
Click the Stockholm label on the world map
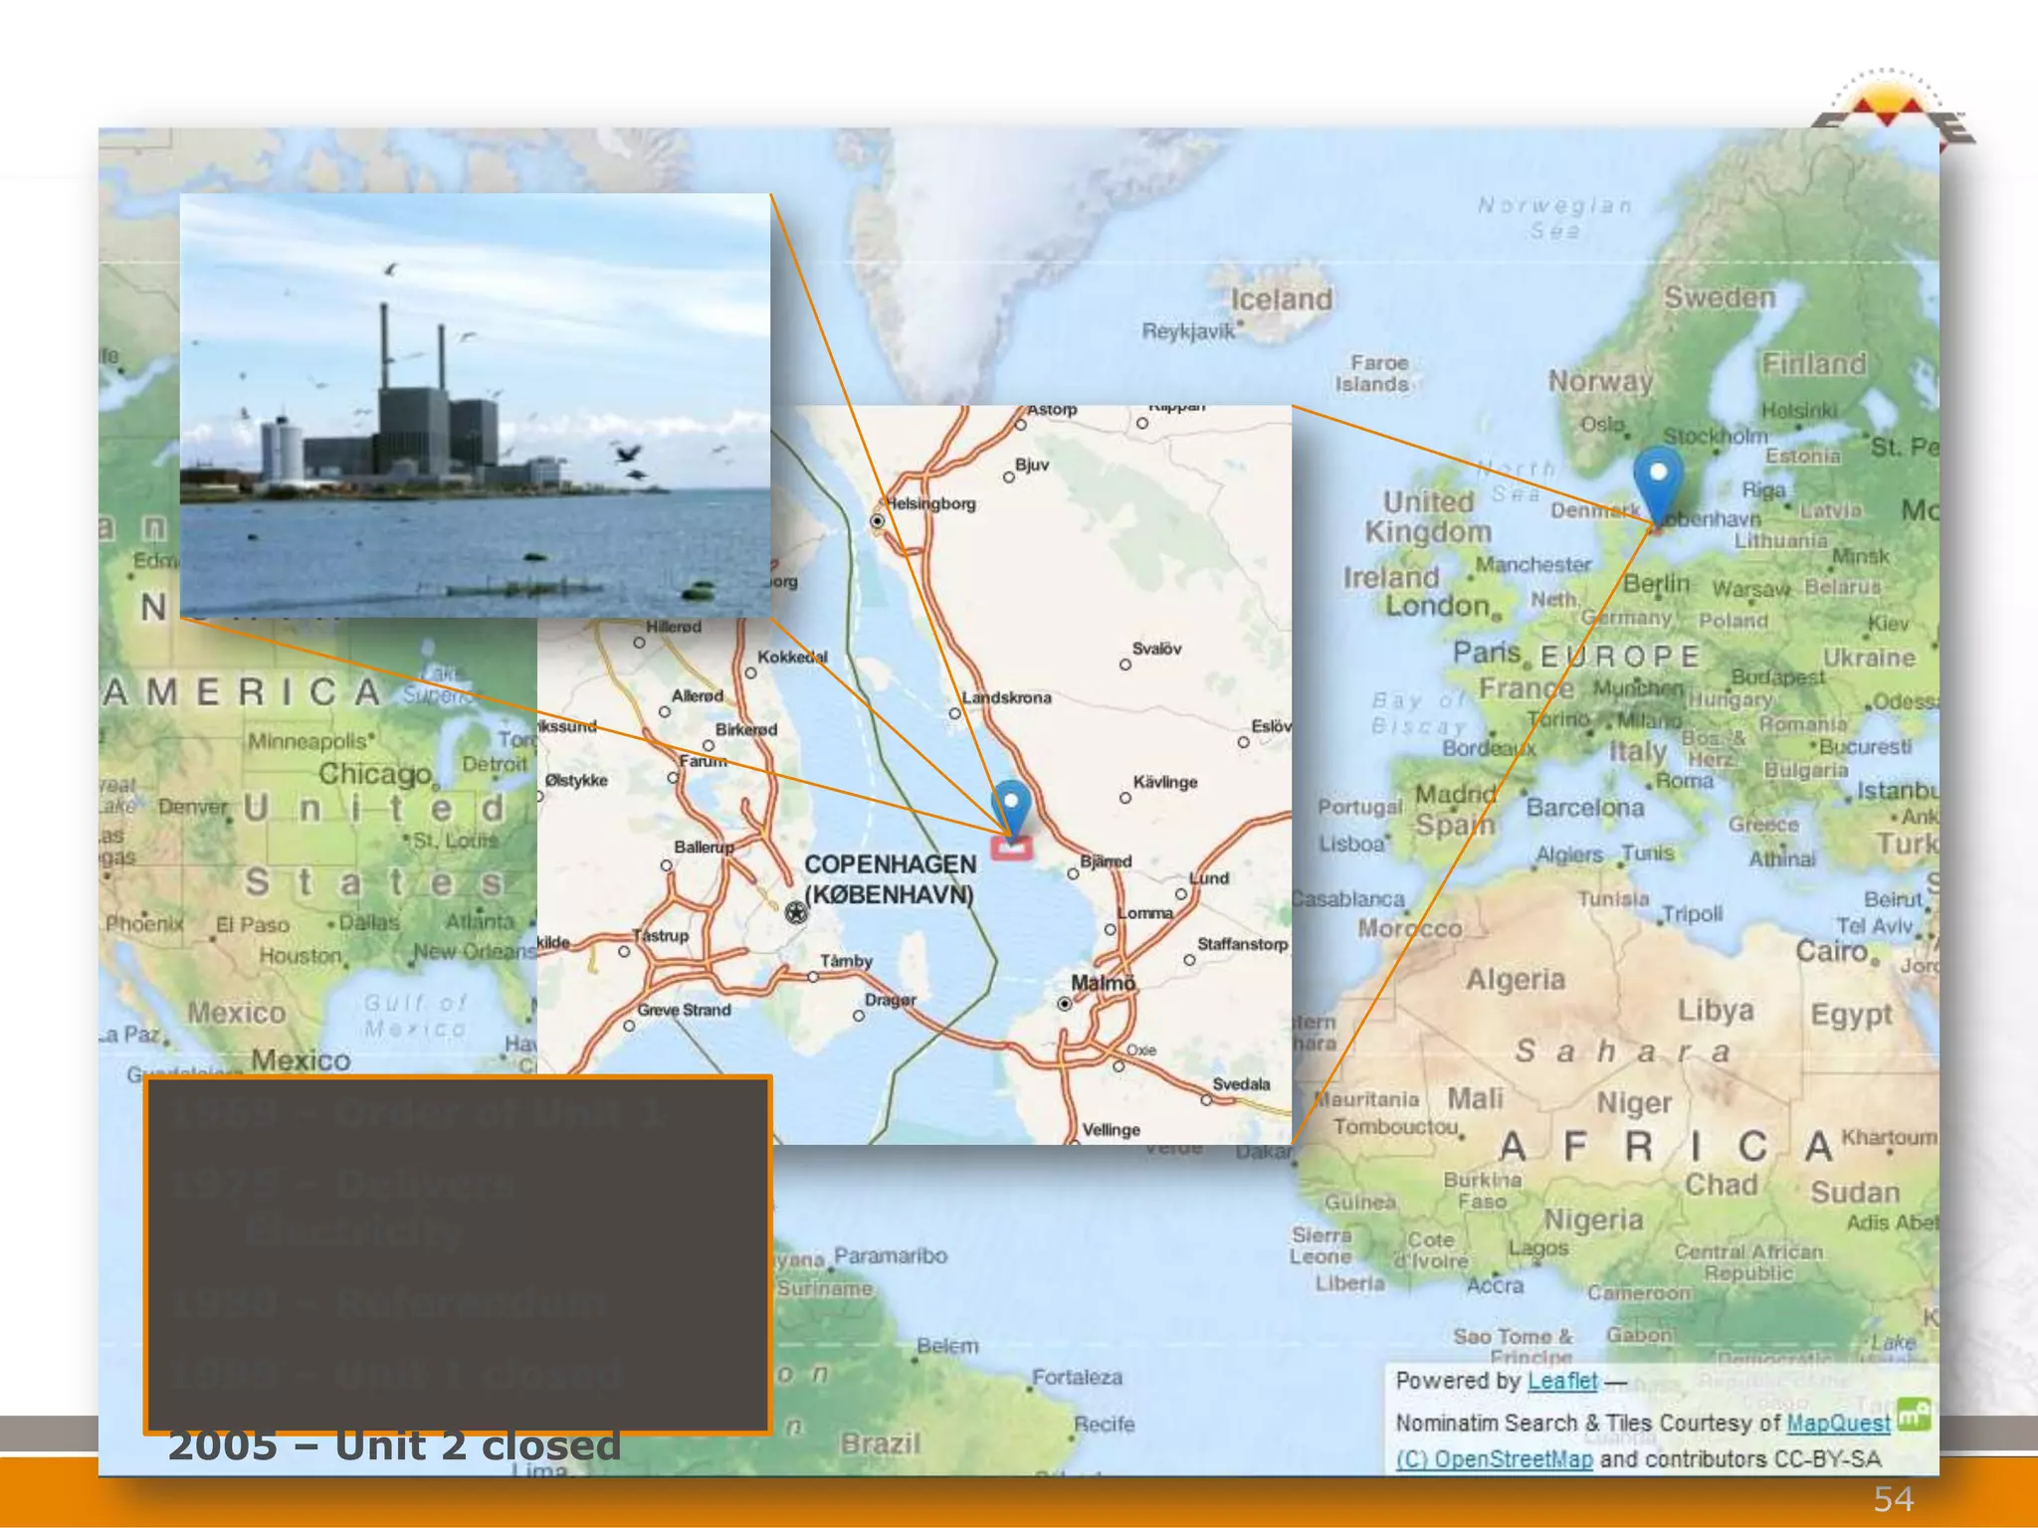pyautogui.click(x=1715, y=436)
